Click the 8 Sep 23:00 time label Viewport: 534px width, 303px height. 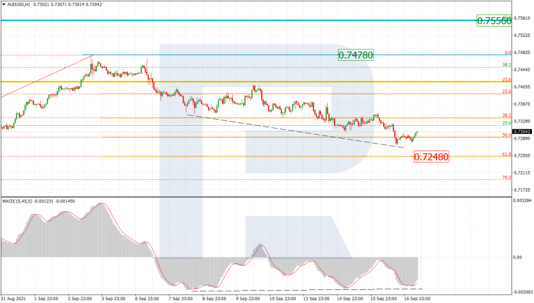[x=214, y=299]
